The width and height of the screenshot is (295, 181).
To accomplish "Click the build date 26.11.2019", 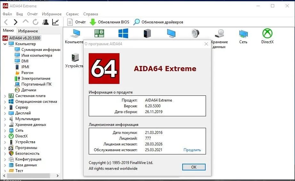I will click(x=154, y=112).
